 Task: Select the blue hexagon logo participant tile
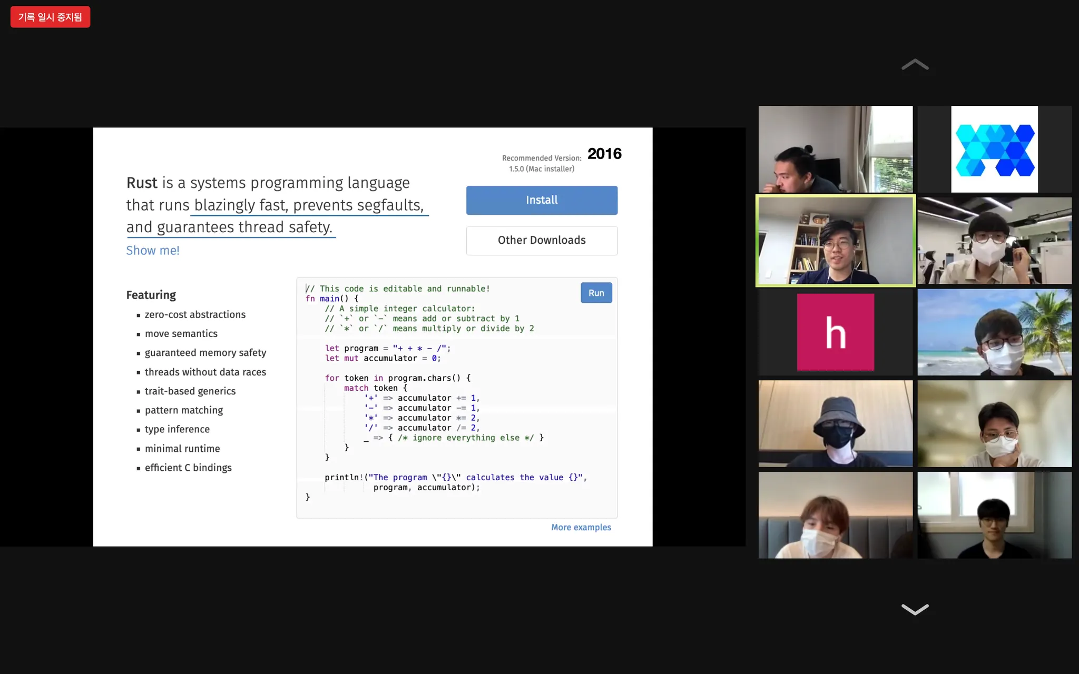(x=994, y=150)
